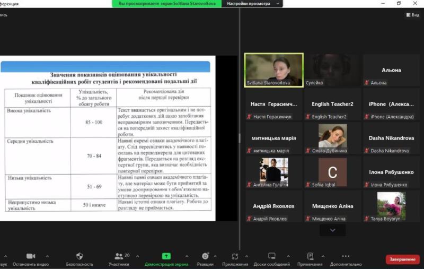Open the Security shield icon
The image size is (424, 269).
(79, 256)
